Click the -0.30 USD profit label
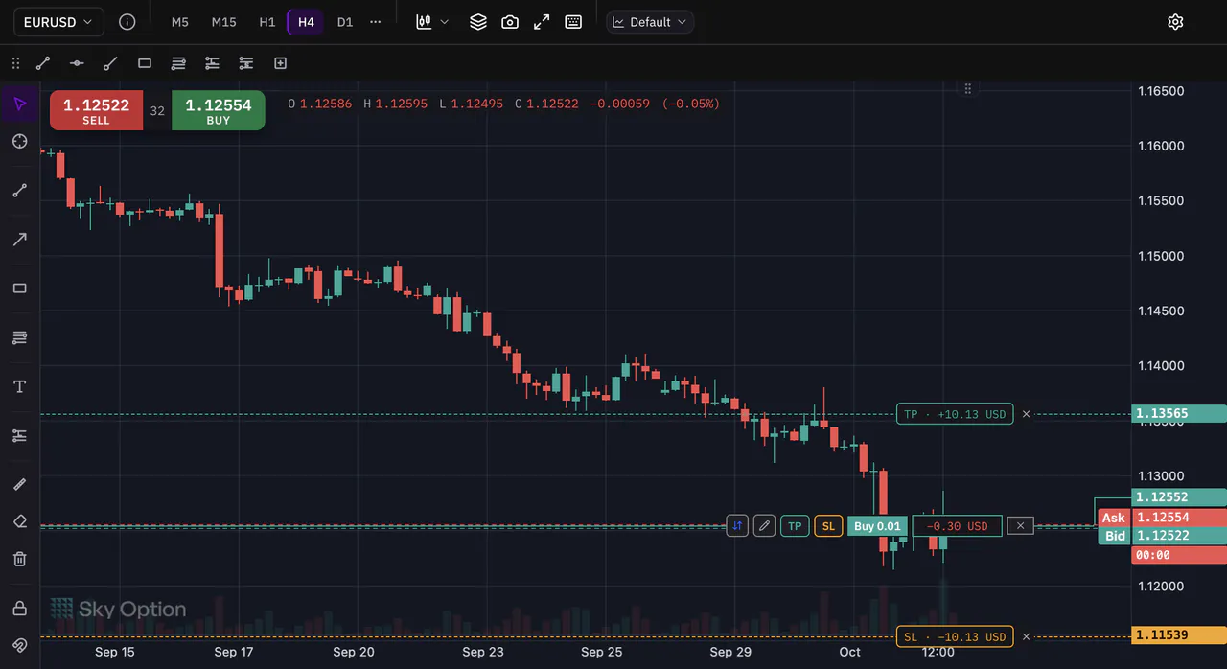 (957, 526)
